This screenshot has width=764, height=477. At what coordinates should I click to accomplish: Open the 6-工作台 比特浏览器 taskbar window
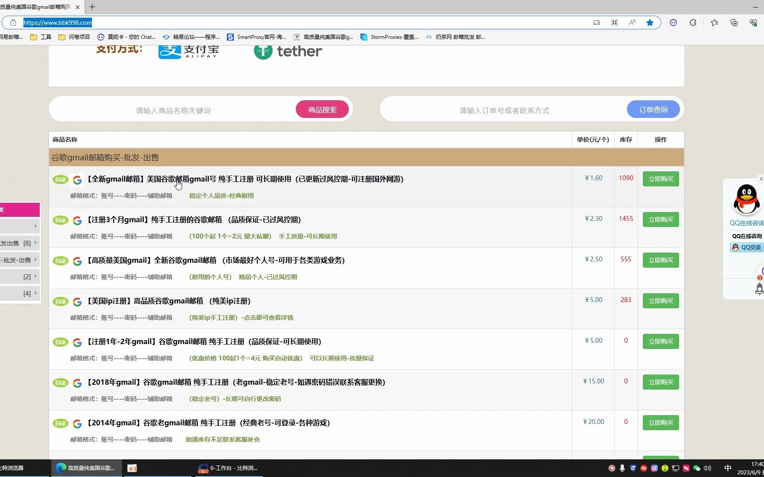tap(229, 468)
